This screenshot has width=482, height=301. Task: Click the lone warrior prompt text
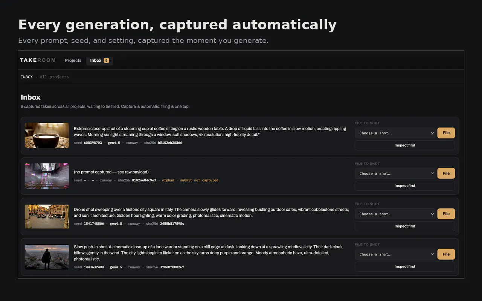point(208,253)
